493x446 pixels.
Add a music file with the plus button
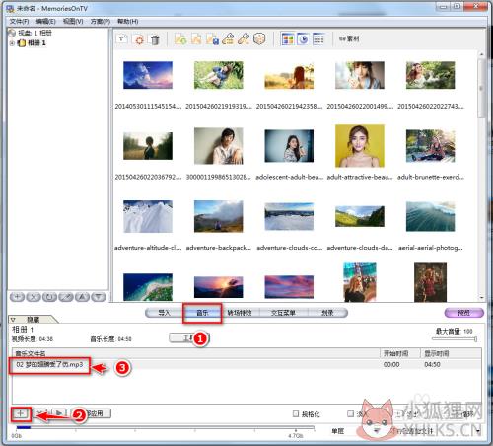(21, 413)
